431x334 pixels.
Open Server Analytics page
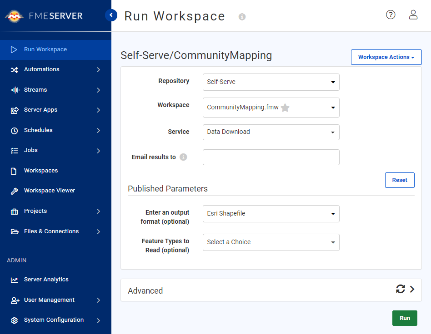point(55,280)
